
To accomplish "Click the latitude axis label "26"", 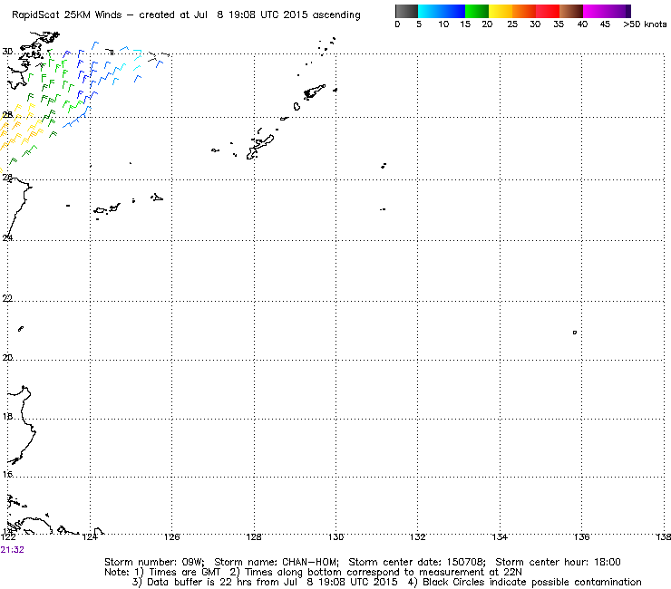I will pos(7,177).
